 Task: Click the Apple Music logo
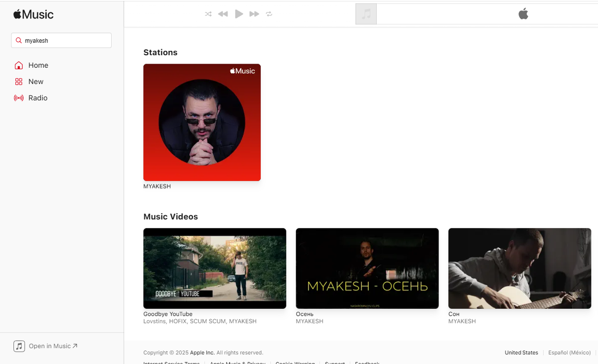(x=33, y=14)
